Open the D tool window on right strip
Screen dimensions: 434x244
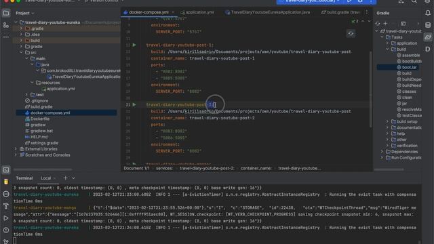[x=428, y=49]
